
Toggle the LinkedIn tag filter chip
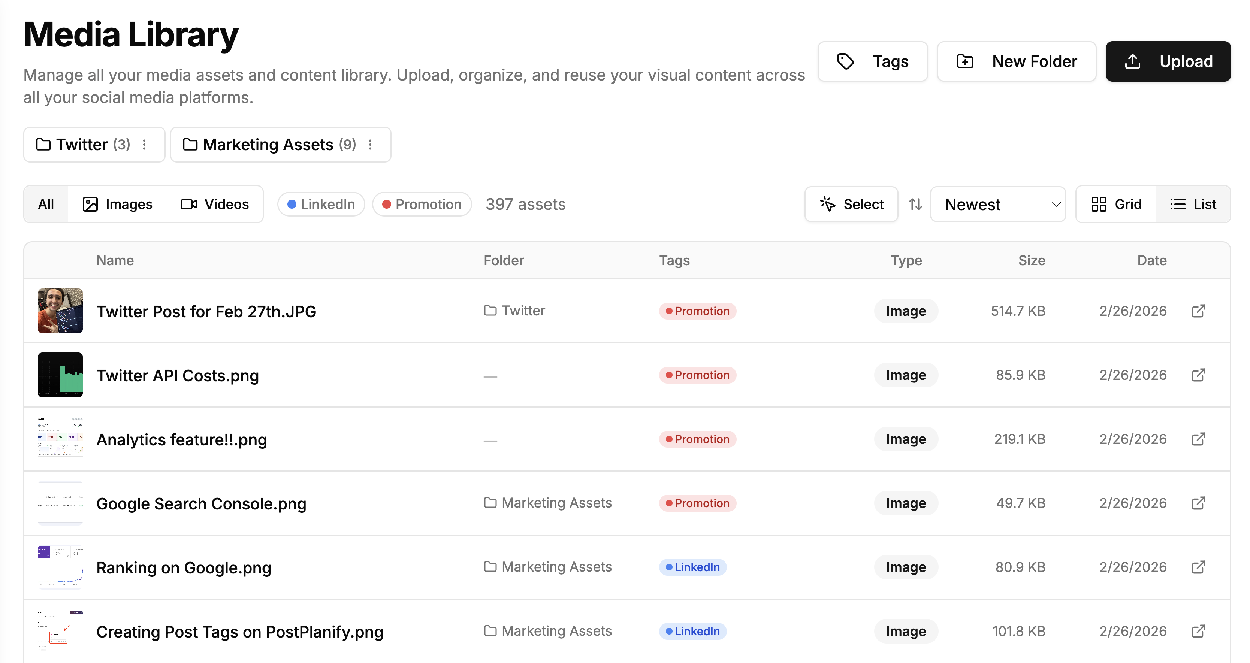point(321,204)
